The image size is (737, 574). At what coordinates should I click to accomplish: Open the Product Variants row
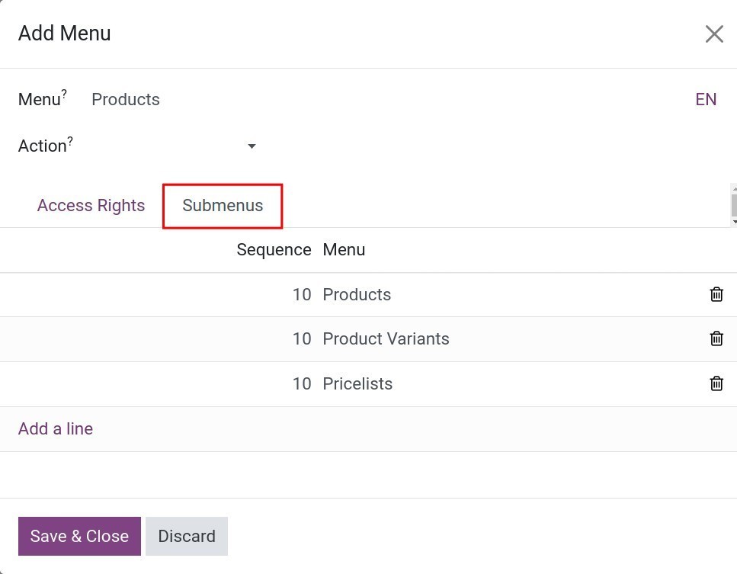369,339
